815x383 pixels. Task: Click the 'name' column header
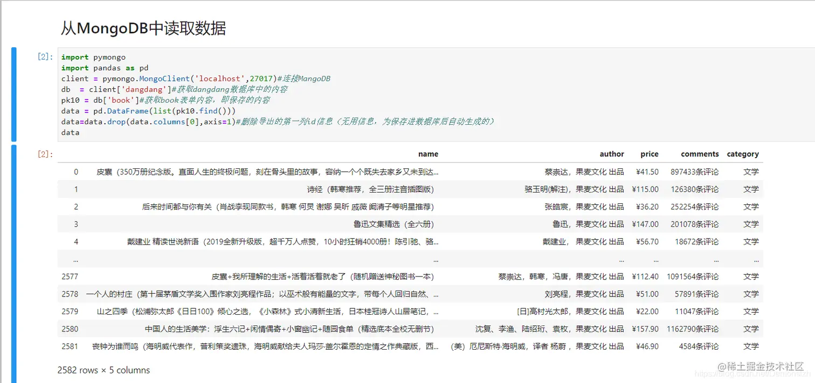coord(428,154)
